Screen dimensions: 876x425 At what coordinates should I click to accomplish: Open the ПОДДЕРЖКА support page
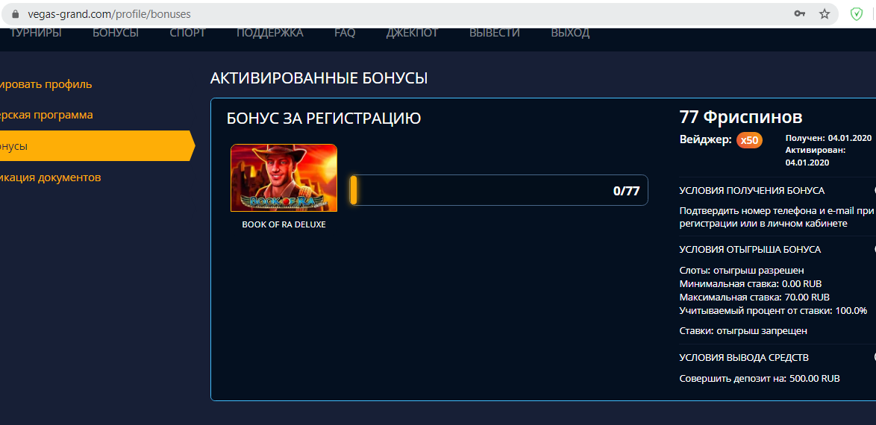pyautogui.click(x=270, y=33)
